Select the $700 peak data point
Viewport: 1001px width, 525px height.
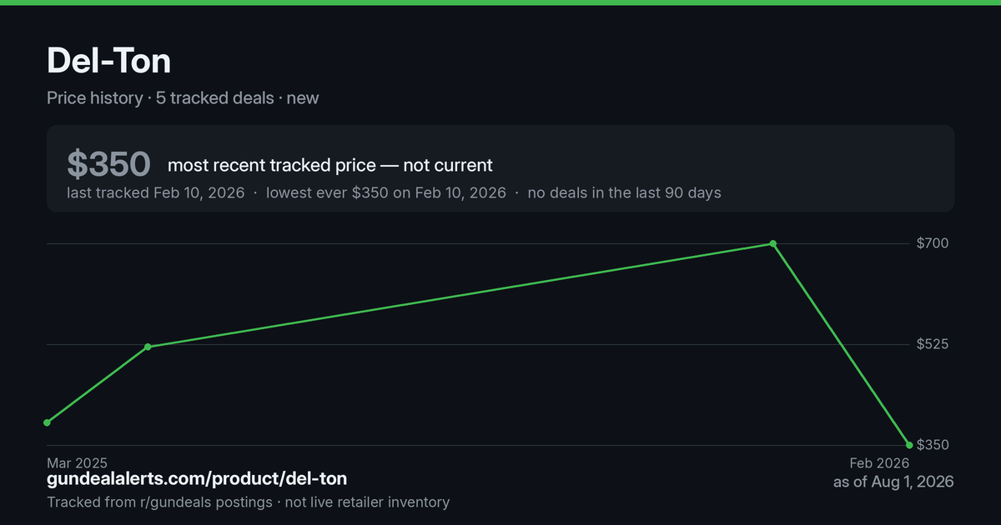(x=773, y=244)
